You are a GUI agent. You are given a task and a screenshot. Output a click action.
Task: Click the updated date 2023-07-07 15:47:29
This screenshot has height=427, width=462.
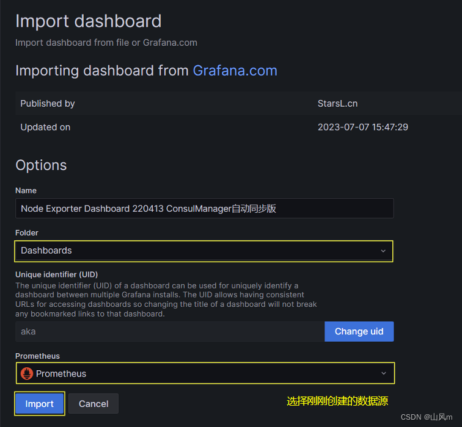pyautogui.click(x=363, y=127)
